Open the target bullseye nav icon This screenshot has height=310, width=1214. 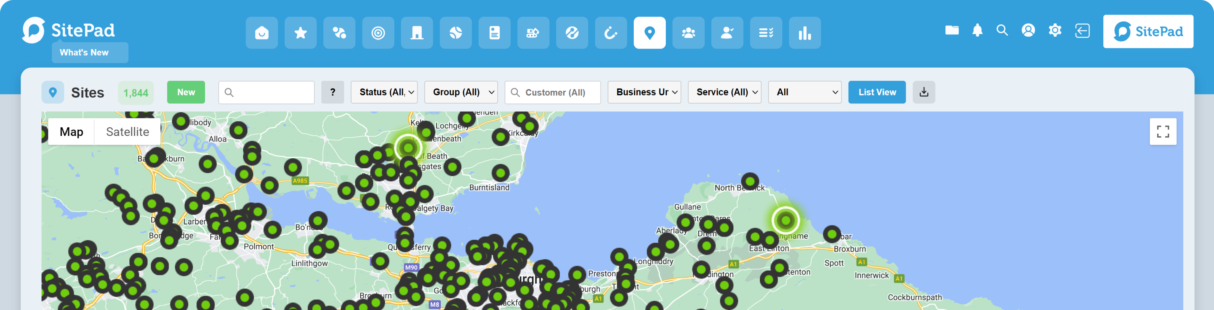click(x=378, y=33)
